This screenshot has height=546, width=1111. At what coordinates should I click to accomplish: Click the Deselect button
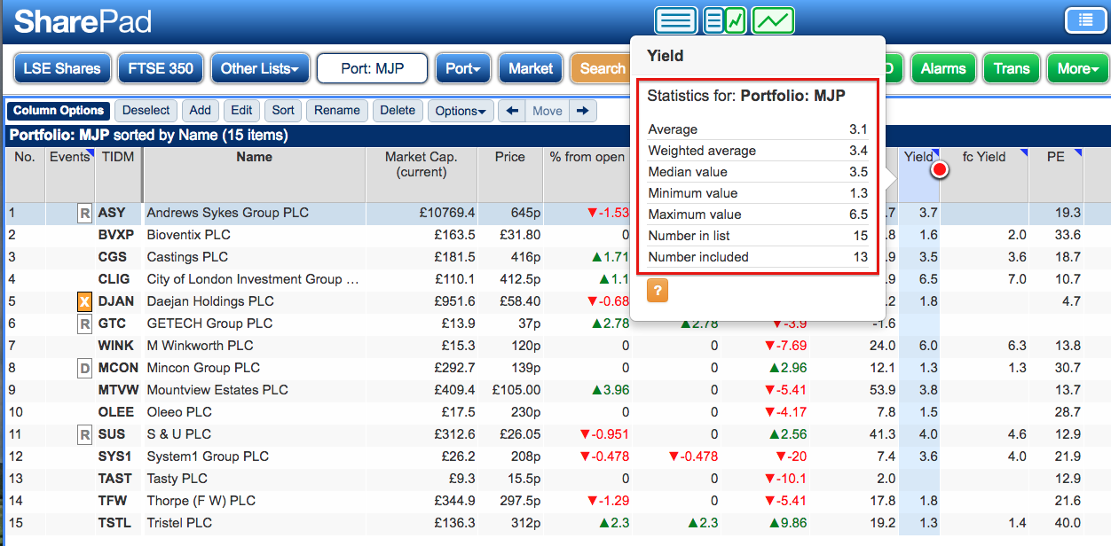pos(146,111)
